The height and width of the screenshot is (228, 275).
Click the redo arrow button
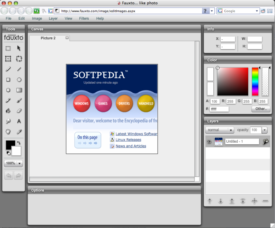pyautogui.click(x=18, y=175)
